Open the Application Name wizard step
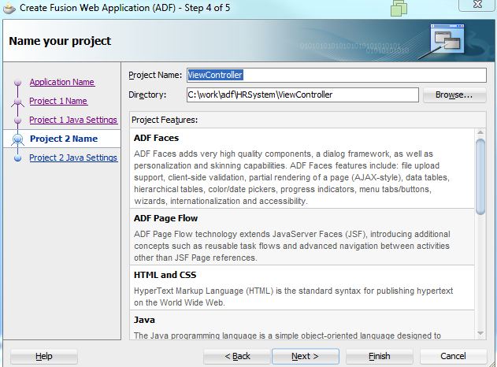This screenshot has width=497, height=367. (x=61, y=82)
